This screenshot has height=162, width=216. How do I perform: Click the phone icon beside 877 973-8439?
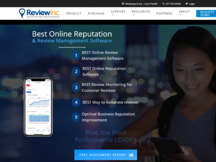[163, 4]
